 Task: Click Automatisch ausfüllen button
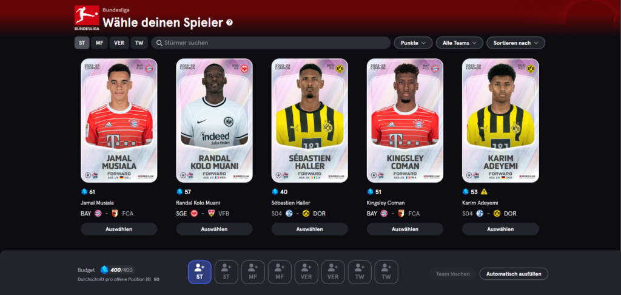pyautogui.click(x=514, y=274)
